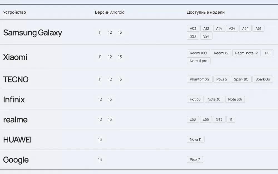Choose the Spark 8C chip

241,79
